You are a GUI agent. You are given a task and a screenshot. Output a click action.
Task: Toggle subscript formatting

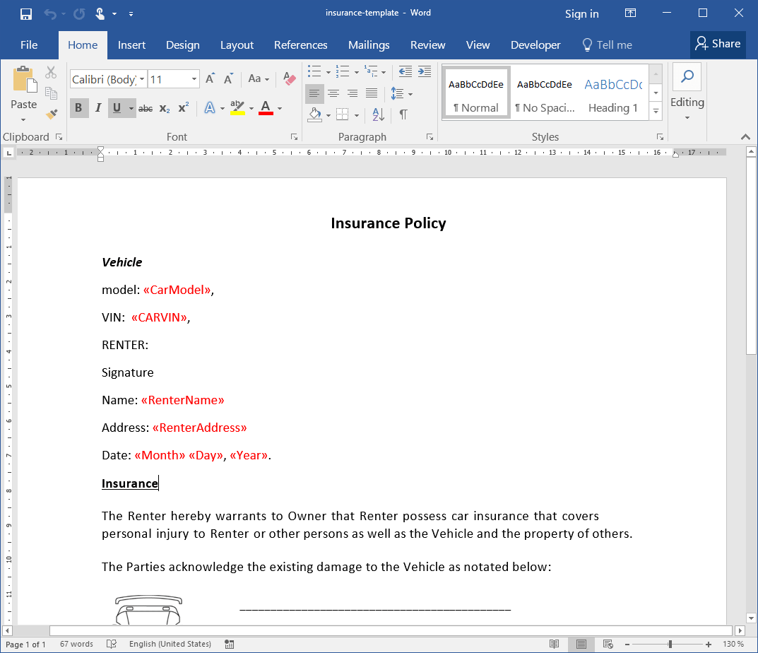click(x=164, y=107)
